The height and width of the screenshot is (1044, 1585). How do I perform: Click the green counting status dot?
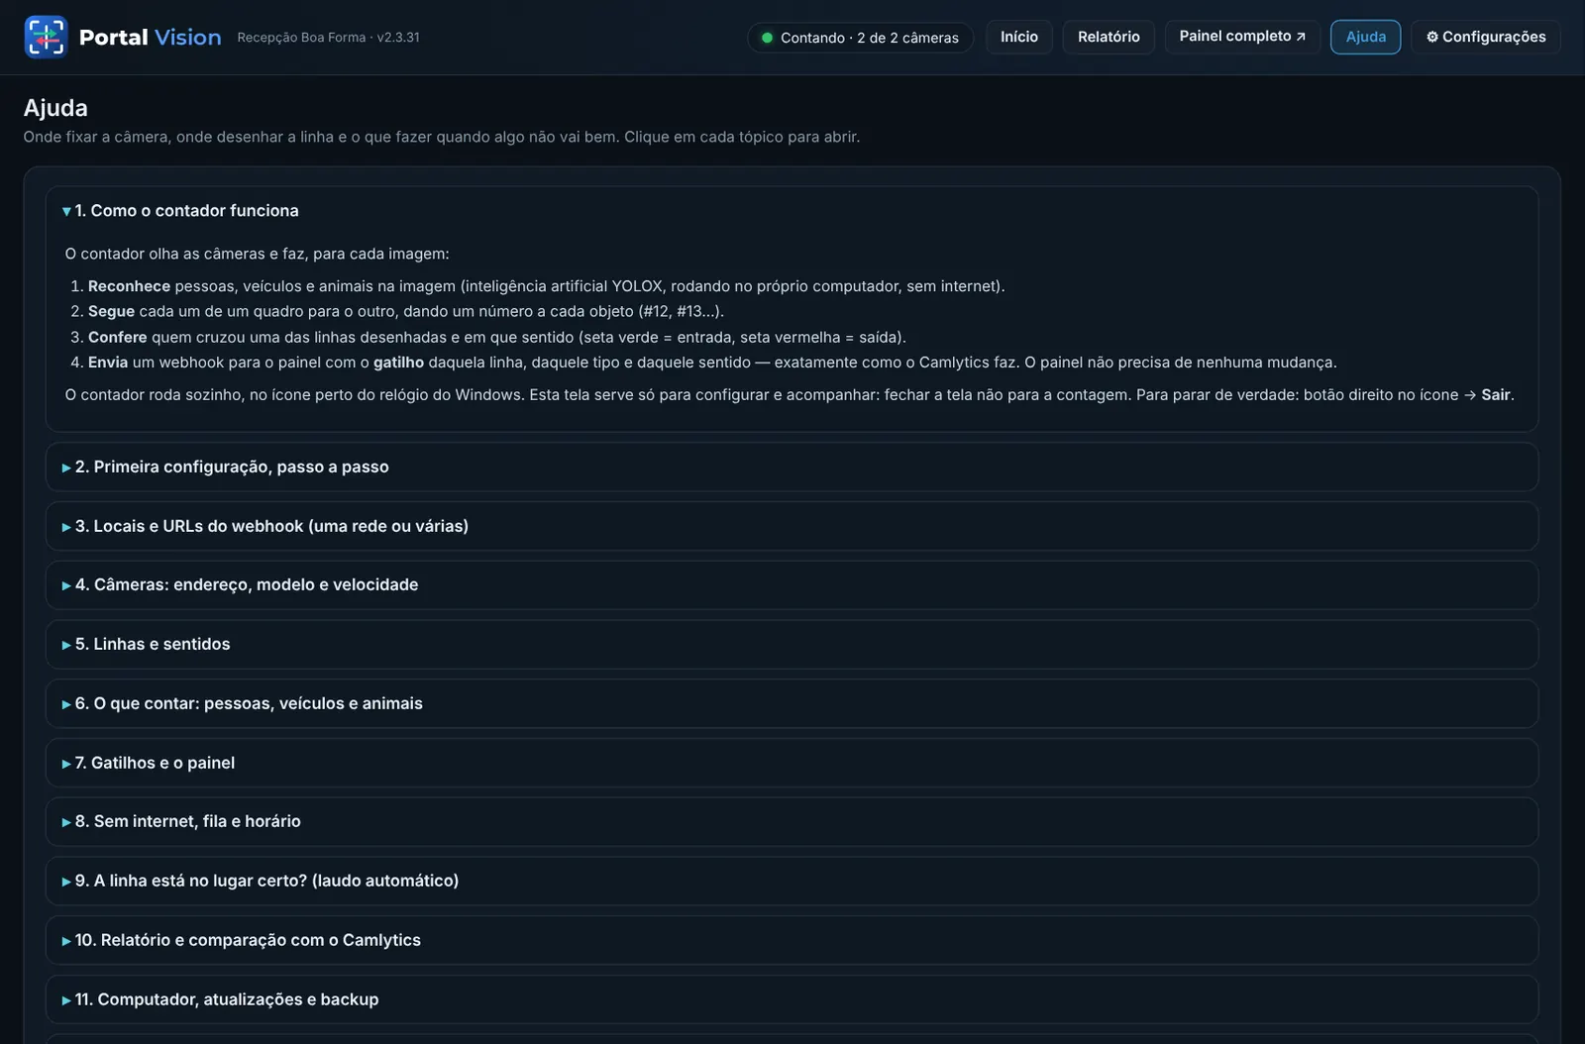767,38
